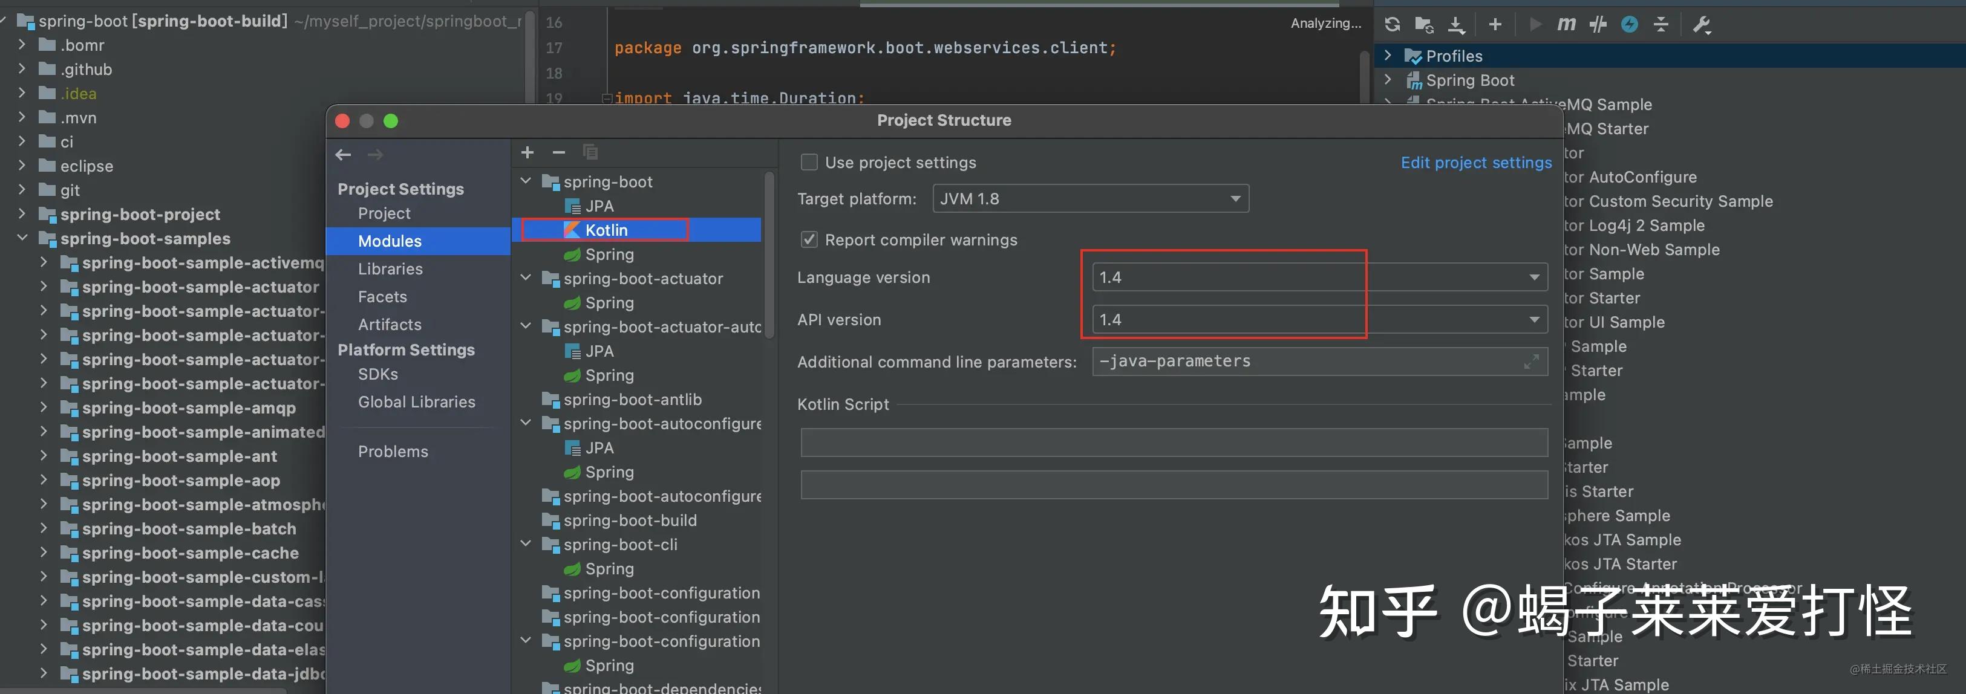
Task: Expand the Profiles node in Maven panel
Action: (x=1388, y=56)
